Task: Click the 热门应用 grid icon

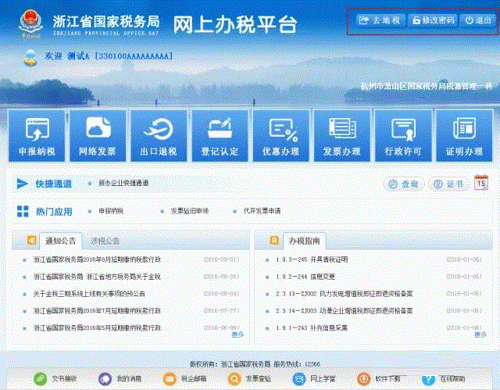Action: (x=23, y=211)
